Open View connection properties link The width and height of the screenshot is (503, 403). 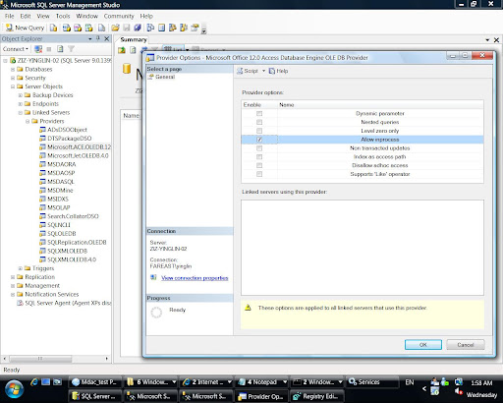point(195,278)
